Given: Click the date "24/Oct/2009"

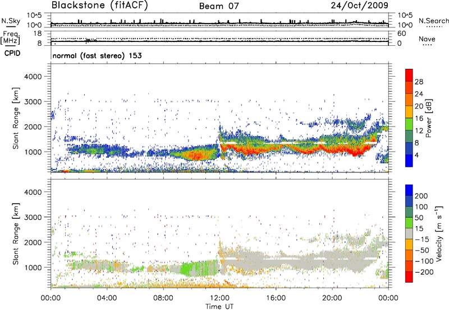Looking at the screenshot, I should click(359, 6).
